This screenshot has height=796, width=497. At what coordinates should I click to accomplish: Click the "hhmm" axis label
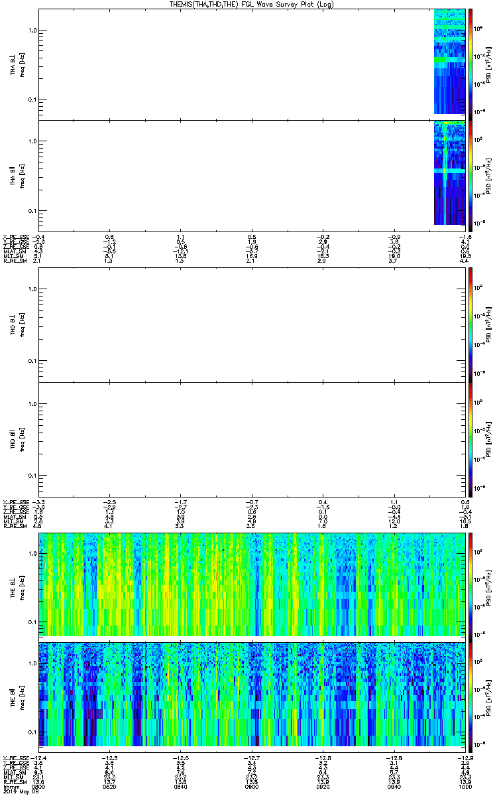point(10,787)
